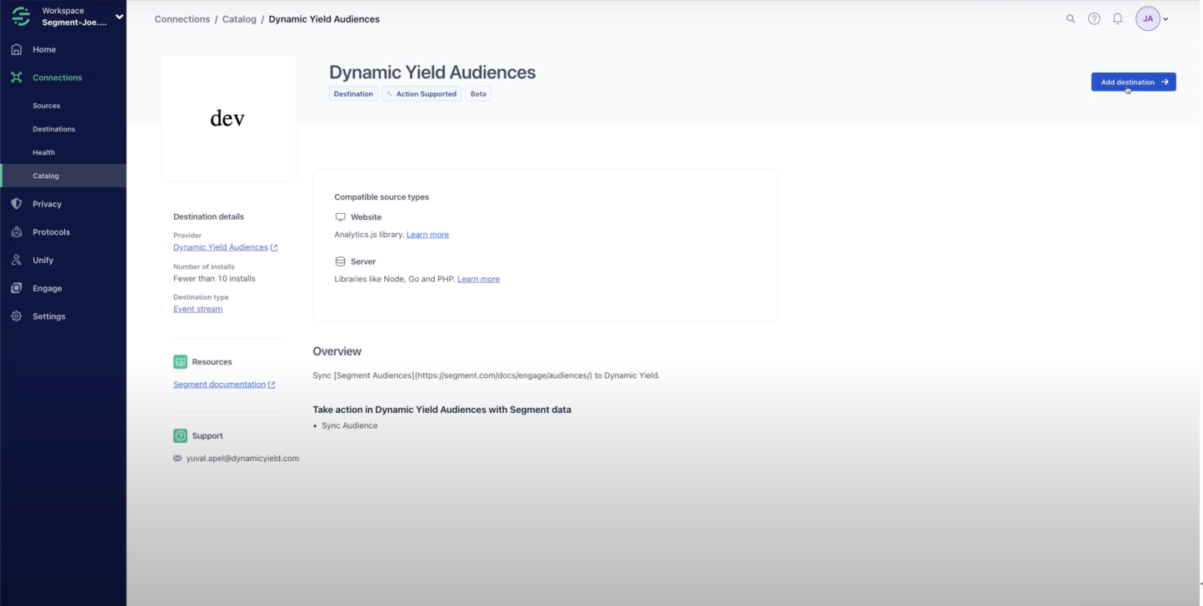Open Settings from sidebar

(49, 316)
